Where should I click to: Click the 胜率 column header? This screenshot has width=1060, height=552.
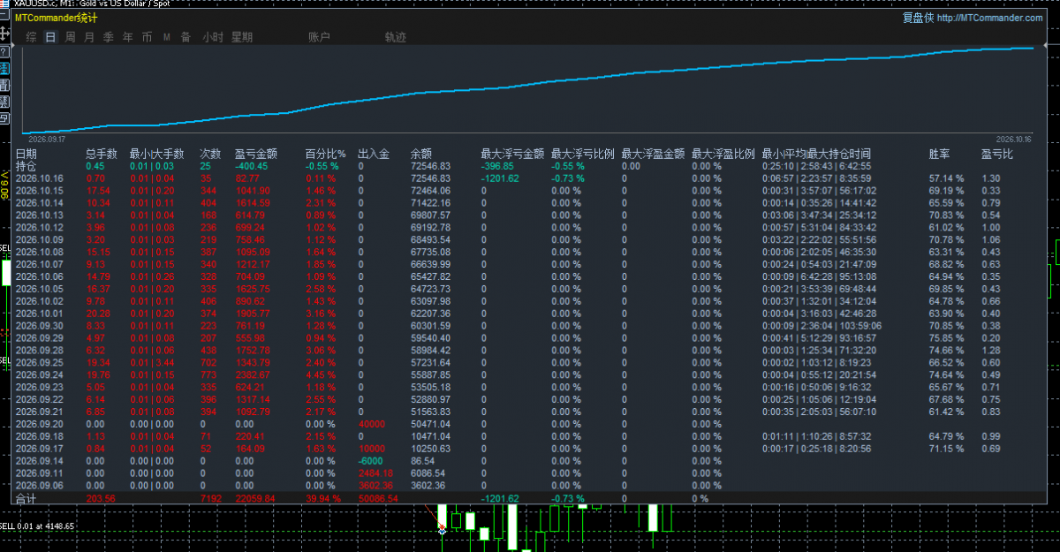point(940,154)
